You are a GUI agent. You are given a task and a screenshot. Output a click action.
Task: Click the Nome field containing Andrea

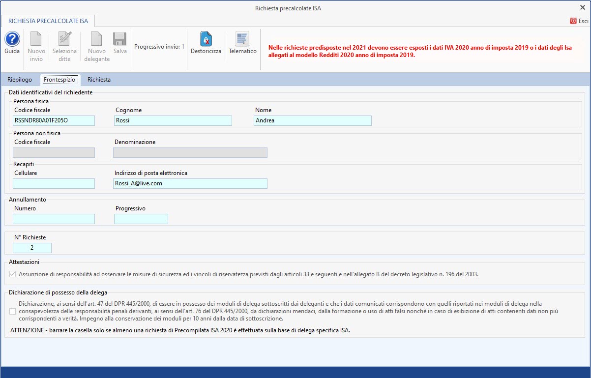click(313, 120)
